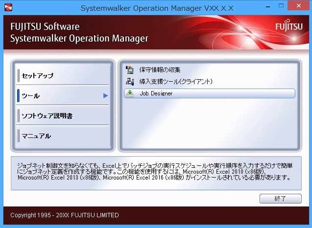Click the 導入支援ツール(クライアント) icon
Viewport: 312px width, 228px height.
(130, 82)
